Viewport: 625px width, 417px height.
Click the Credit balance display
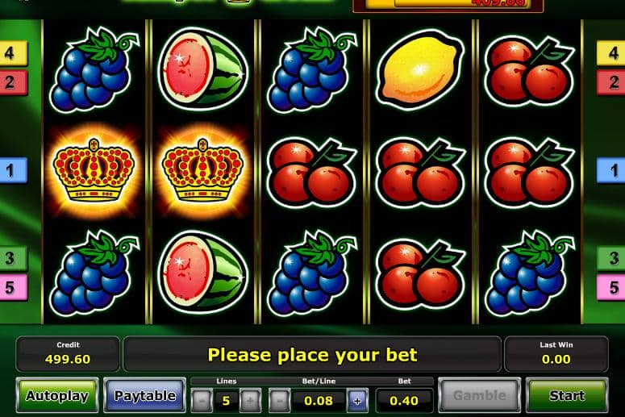pos(68,353)
